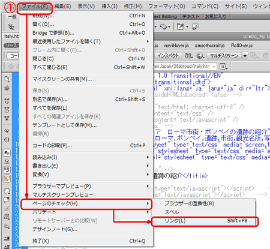Open the ファイル(F) menu
Viewport: 270px width, 249px height.
35,7
